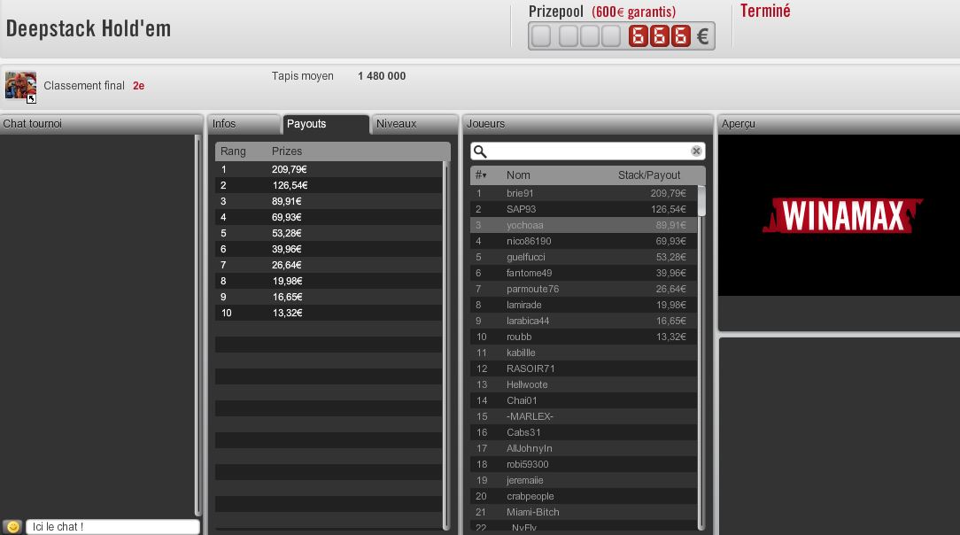
Task: Select player Hellwoote
Action: 584,384
